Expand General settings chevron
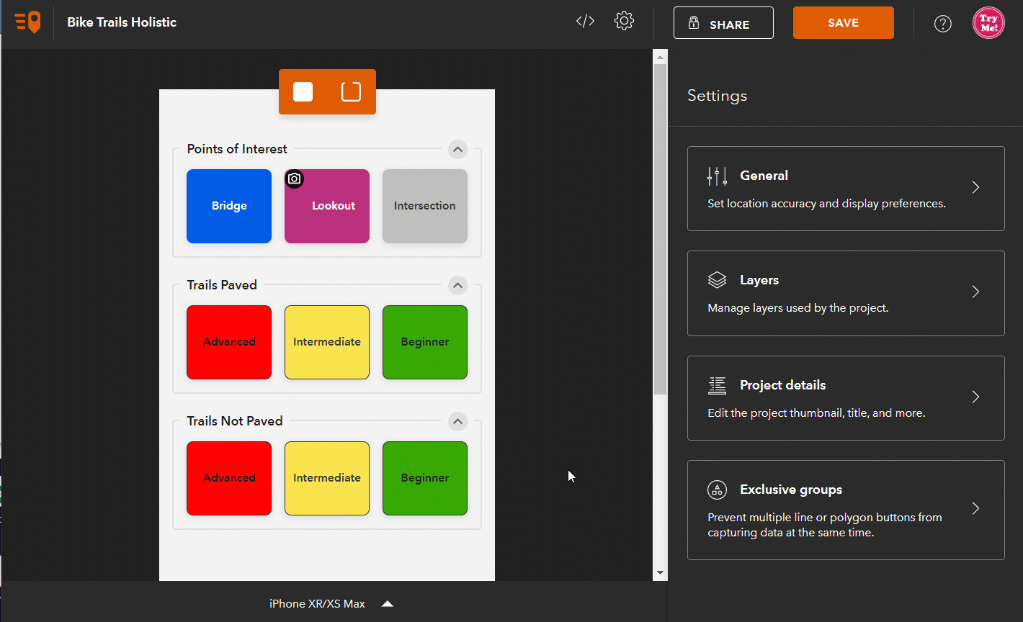 coord(975,187)
